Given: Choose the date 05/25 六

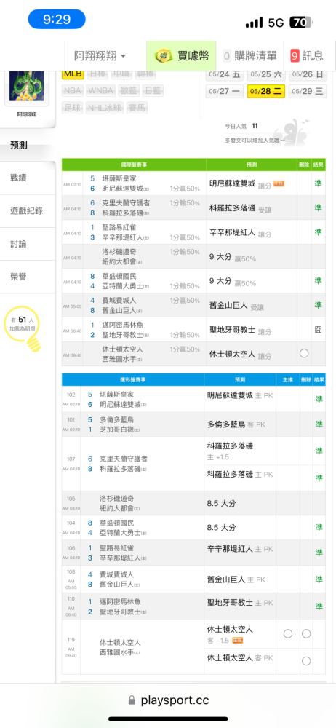Looking at the screenshot, I should pos(266,74).
